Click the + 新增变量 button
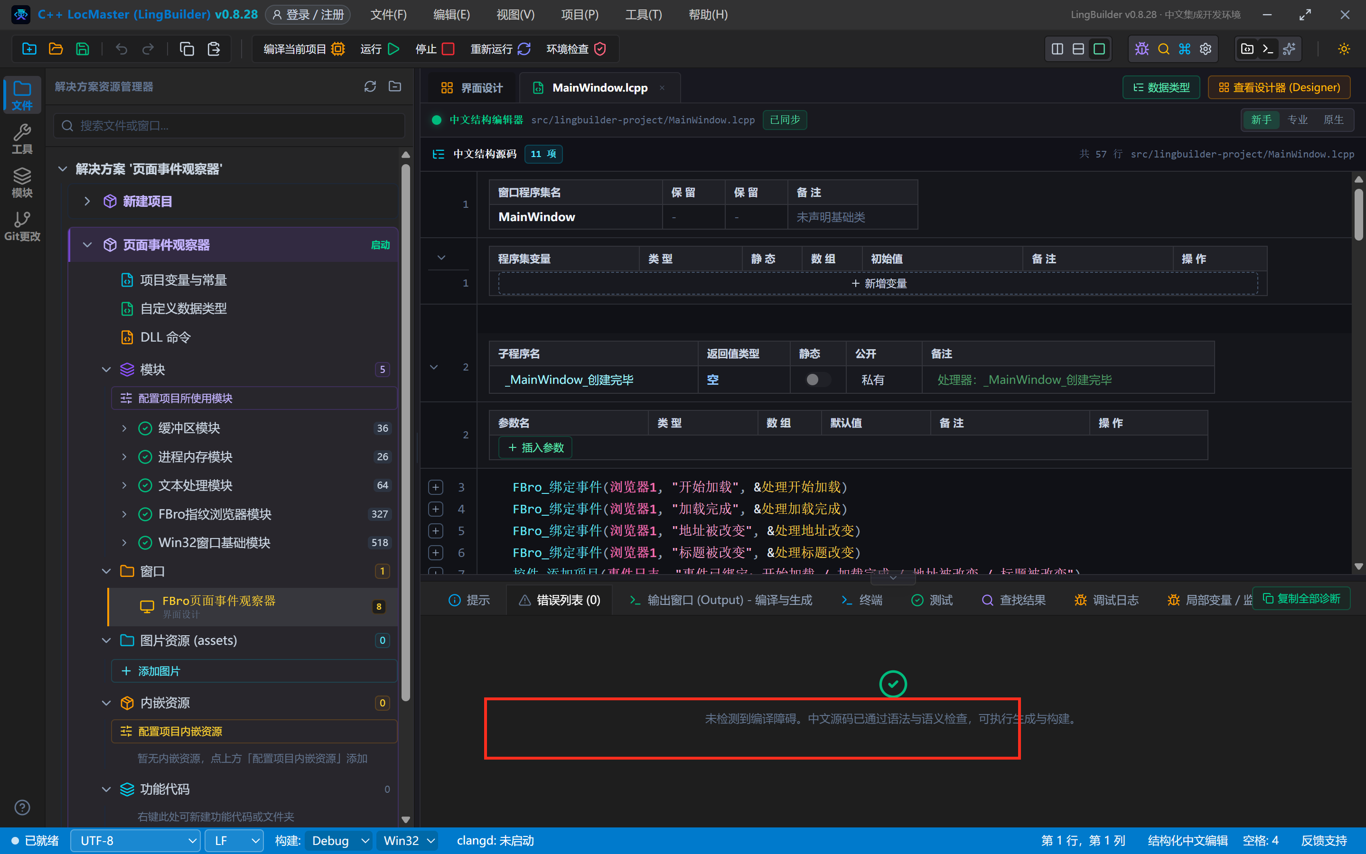 coord(878,283)
